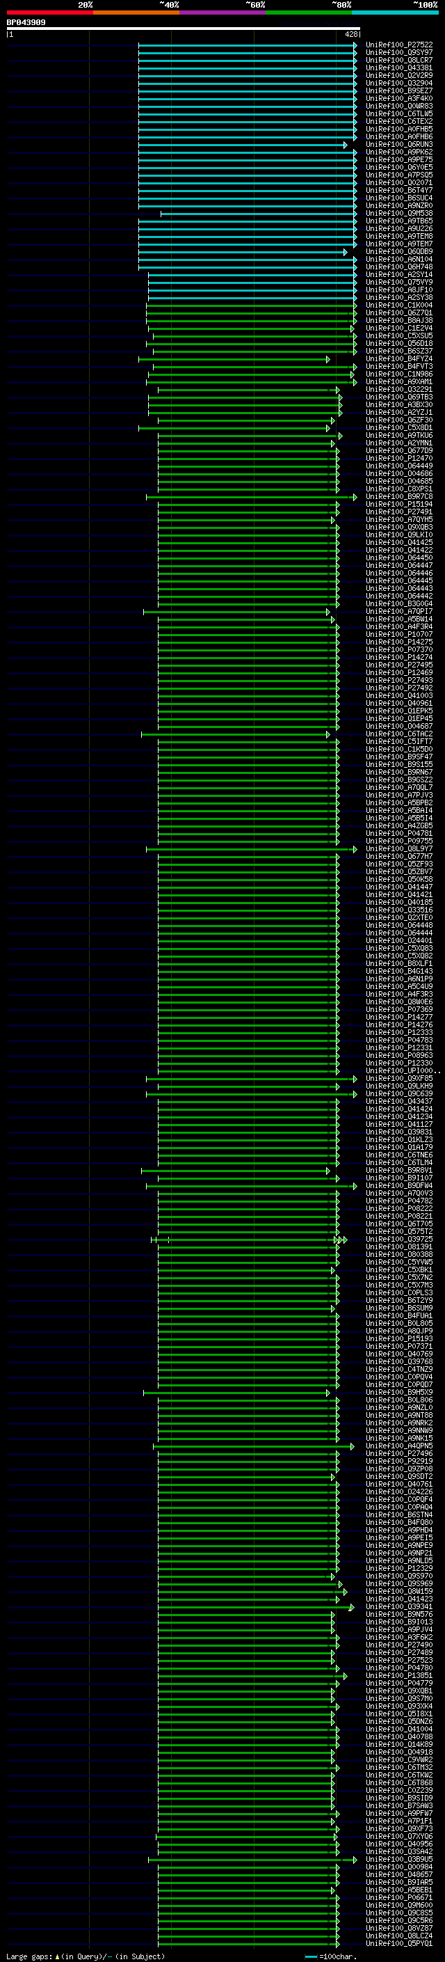Select label UniRef100_P12470
Viewport: 445px width, 1962px height.
pyautogui.click(x=398, y=459)
